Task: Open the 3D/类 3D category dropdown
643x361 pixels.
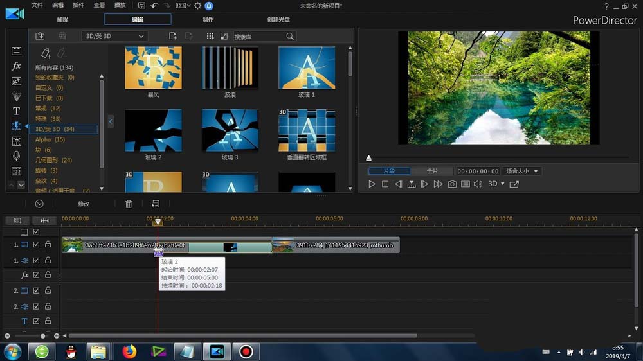Action: click(x=114, y=36)
